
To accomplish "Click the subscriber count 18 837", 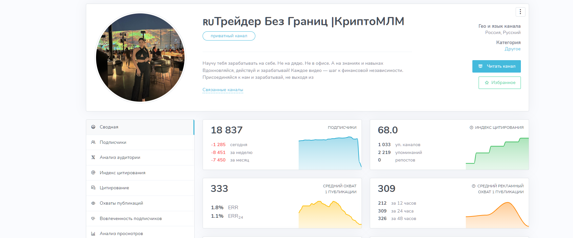I will pyautogui.click(x=227, y=130).
